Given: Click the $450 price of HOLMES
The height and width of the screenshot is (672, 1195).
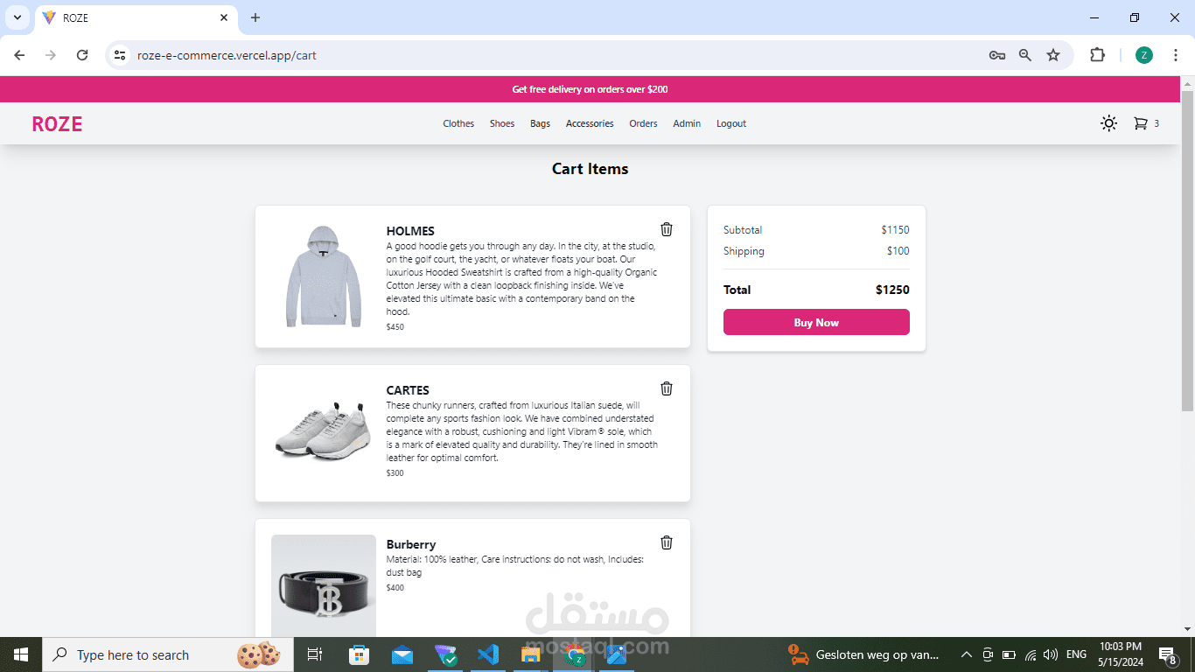Looking at the screenshot, I should [x=395, y=327].
